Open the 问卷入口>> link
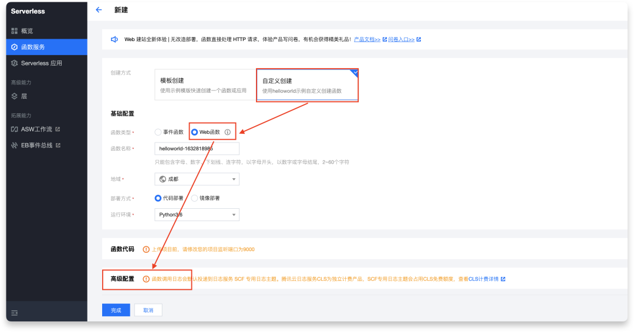This screenshot has height=332, width=634. [x=402, y=39]
